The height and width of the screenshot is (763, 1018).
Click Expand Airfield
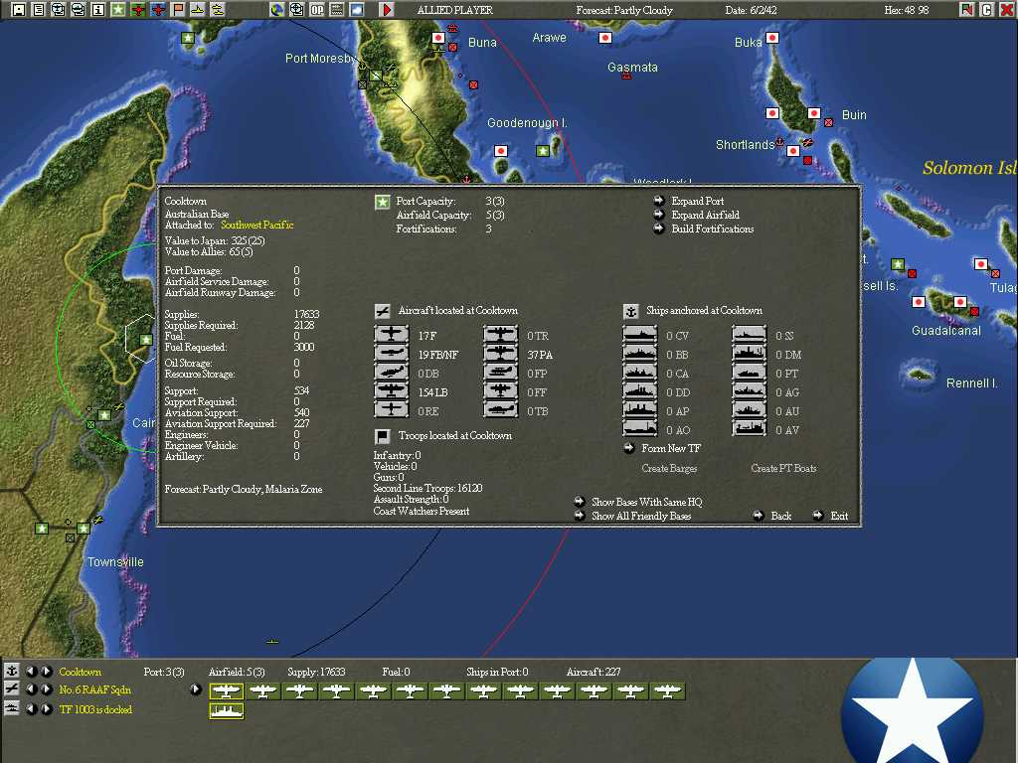pos(705,215)
